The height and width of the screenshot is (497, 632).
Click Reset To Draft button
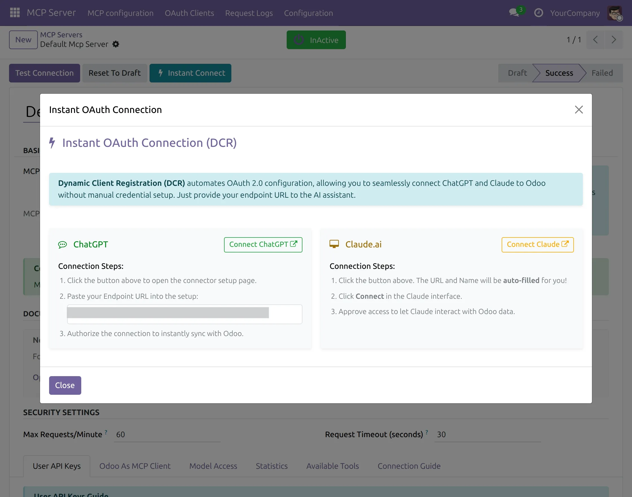tap(115, 73)
